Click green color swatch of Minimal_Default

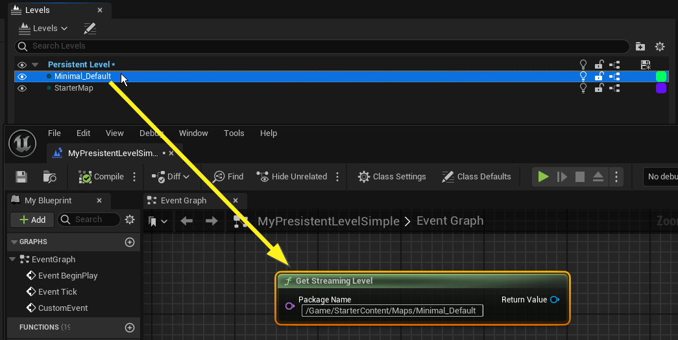pos(661,76)
